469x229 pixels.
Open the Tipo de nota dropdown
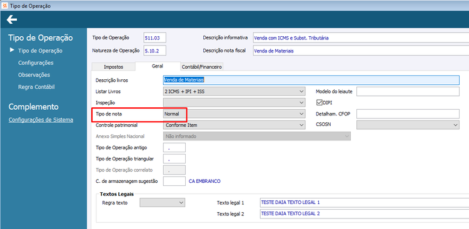pyautogui.click(x=234, y=114)
